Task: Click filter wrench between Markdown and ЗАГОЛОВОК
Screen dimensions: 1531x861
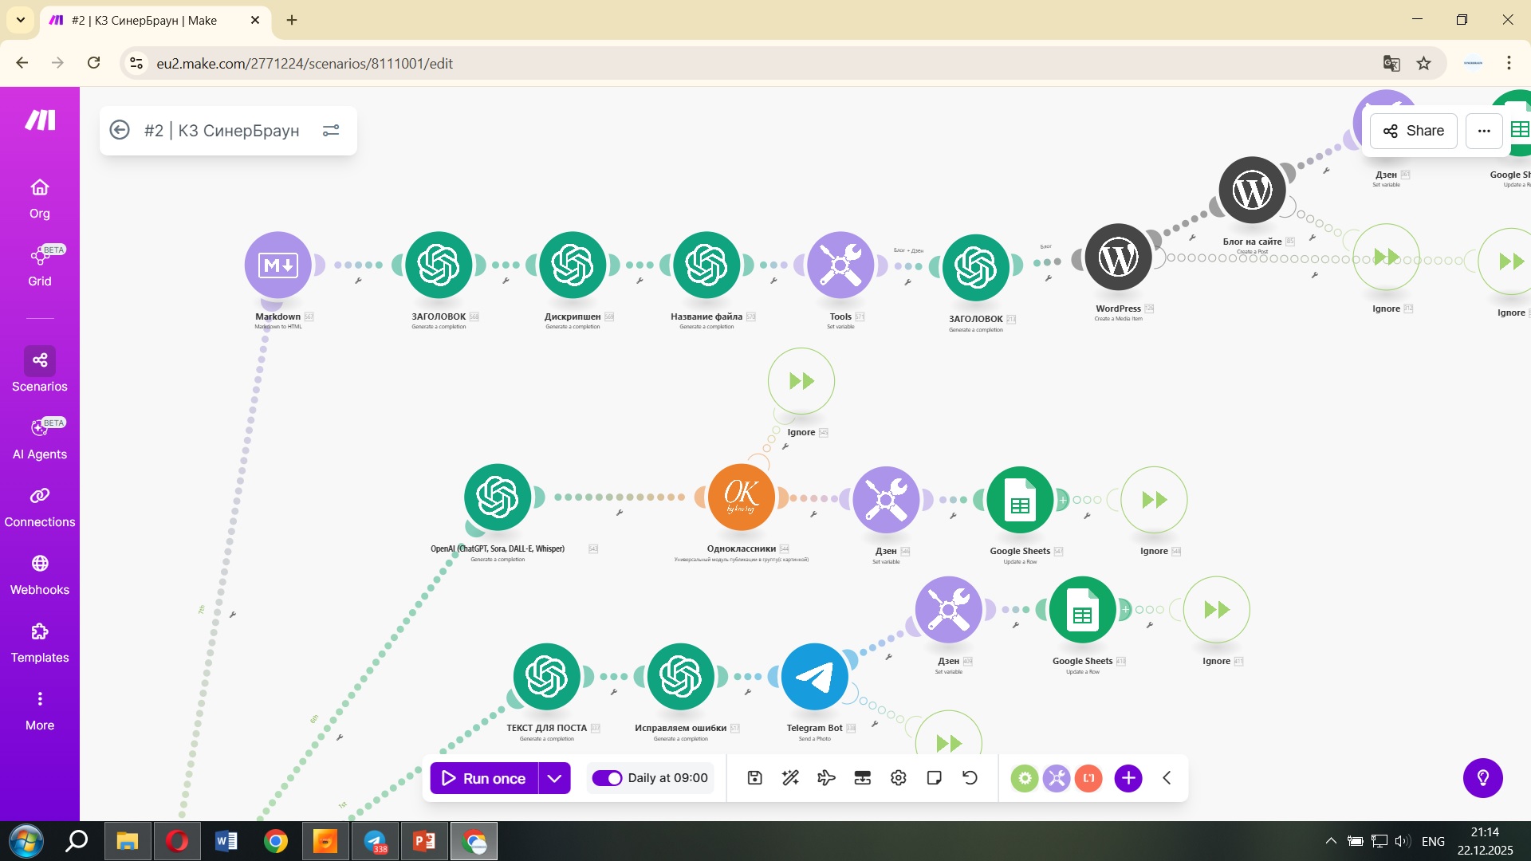Action: (x=358, y=281)
